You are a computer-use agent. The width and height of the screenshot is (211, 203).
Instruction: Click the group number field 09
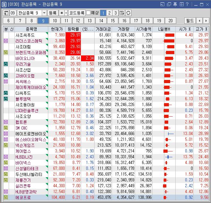(x=13, y=13)
